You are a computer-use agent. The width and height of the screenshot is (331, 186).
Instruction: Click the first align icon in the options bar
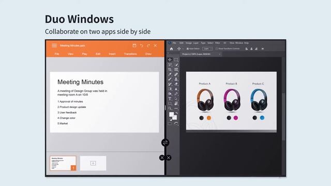[246, 49]
